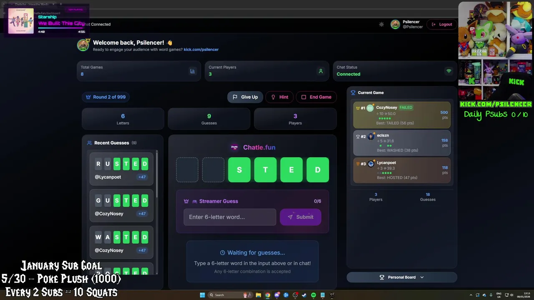This screenshot has width=534, height=300.
Task: Select eclszn's #2 leaderboard card
Action: pos(402,142)
